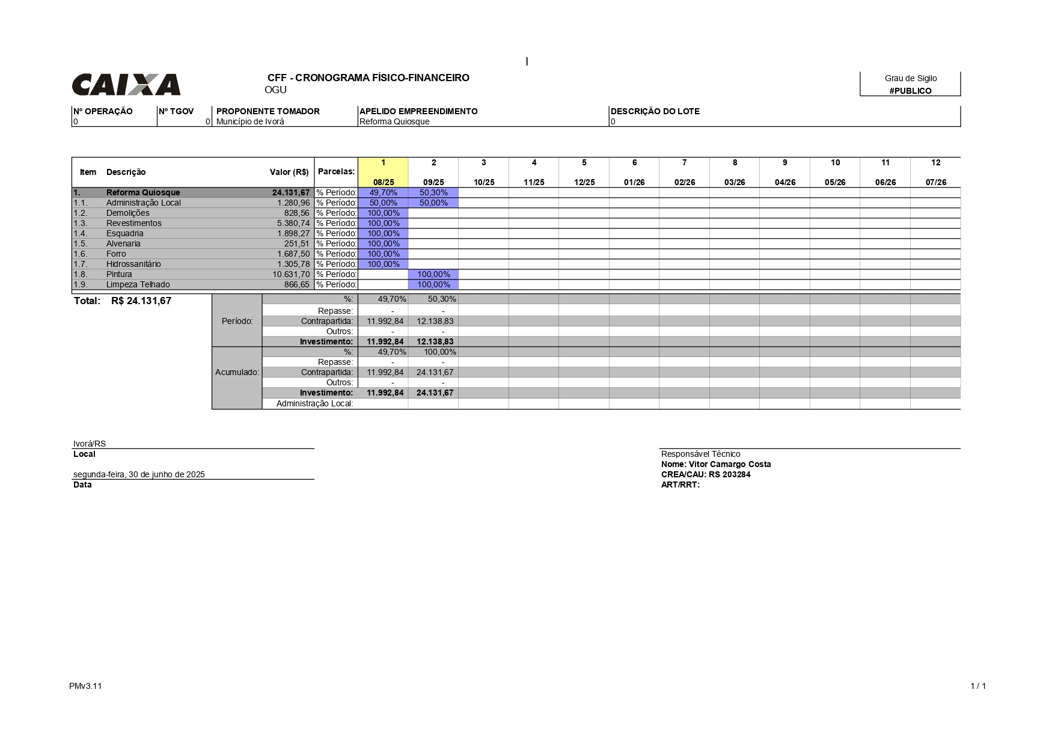
Task: Click the date segunda-feira, 30 de junho
Action: pos(139,474)
